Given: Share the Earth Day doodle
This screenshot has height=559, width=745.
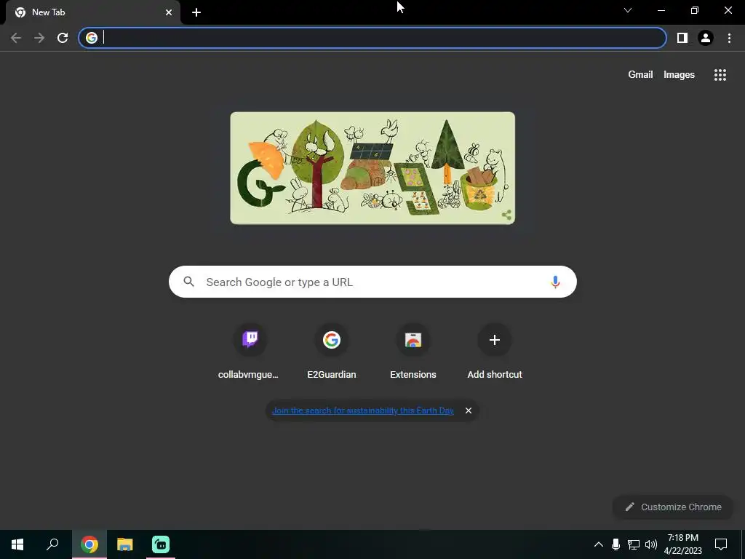Looking at the screenshot, I should tap(506, 215).
